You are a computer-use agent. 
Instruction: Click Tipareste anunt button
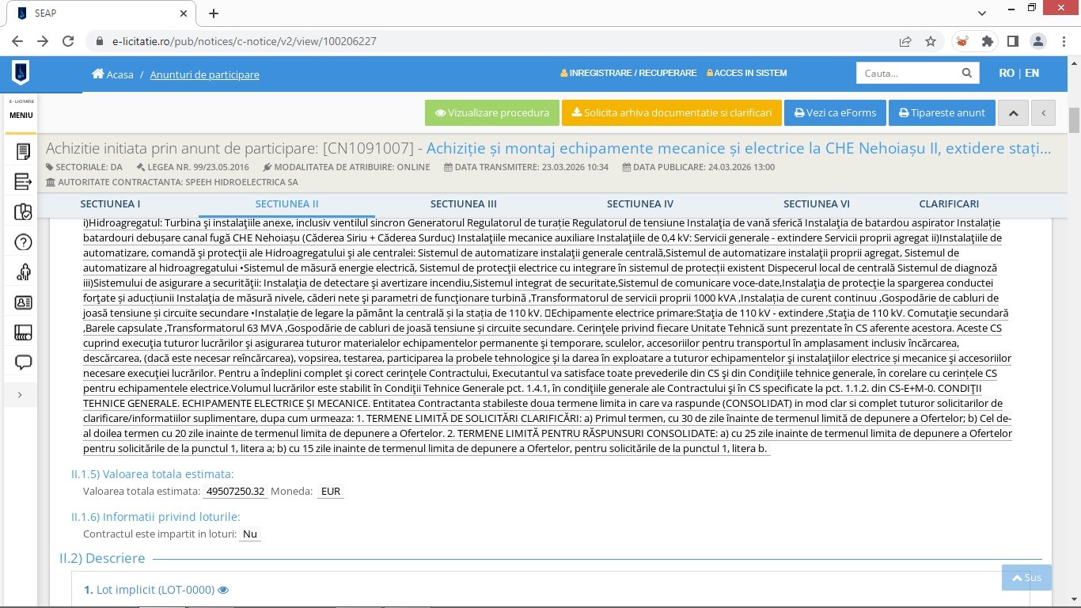pos(941,113)
